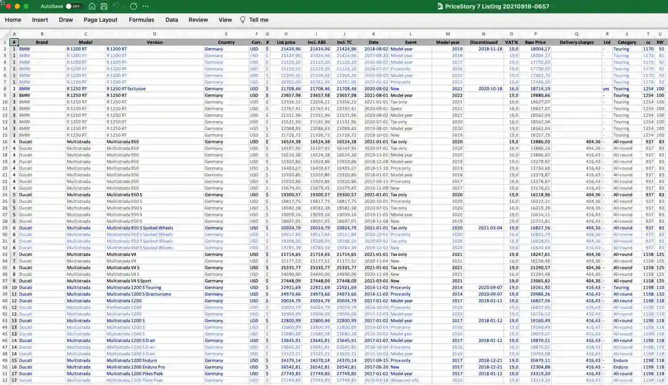
Task: Select column H header
Action: click(286, 34)
